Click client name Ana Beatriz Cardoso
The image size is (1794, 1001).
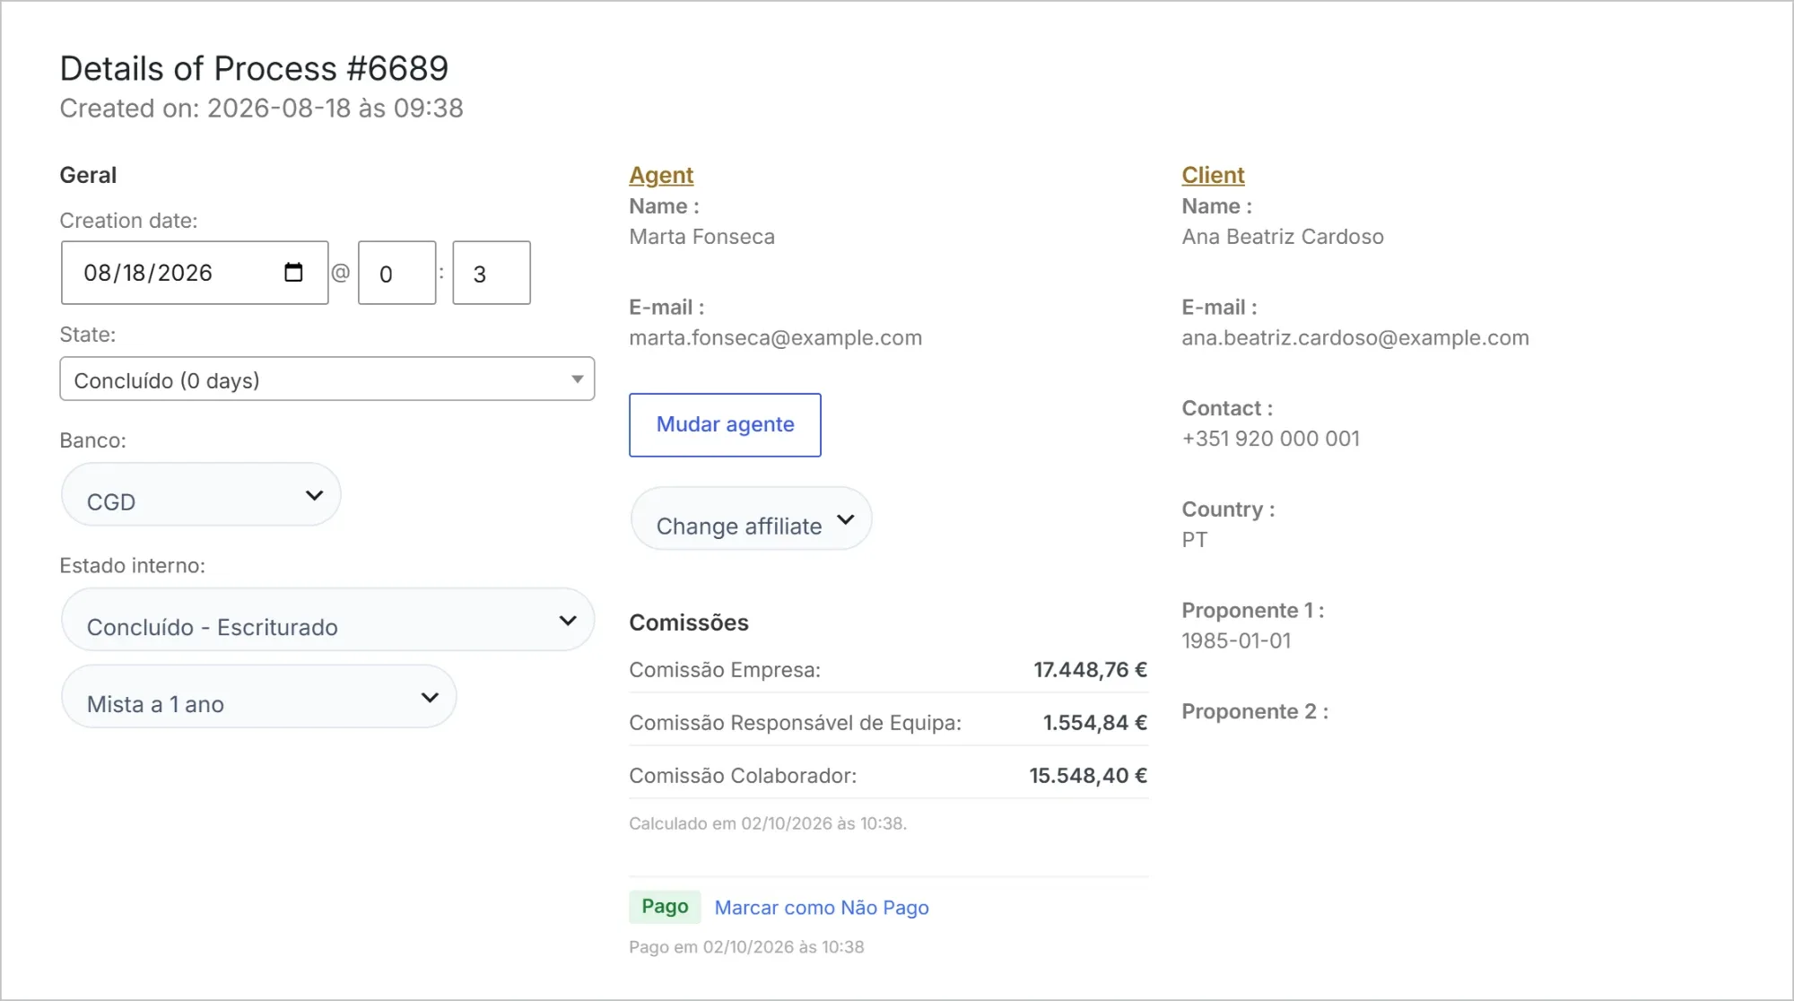(1283, 237)
